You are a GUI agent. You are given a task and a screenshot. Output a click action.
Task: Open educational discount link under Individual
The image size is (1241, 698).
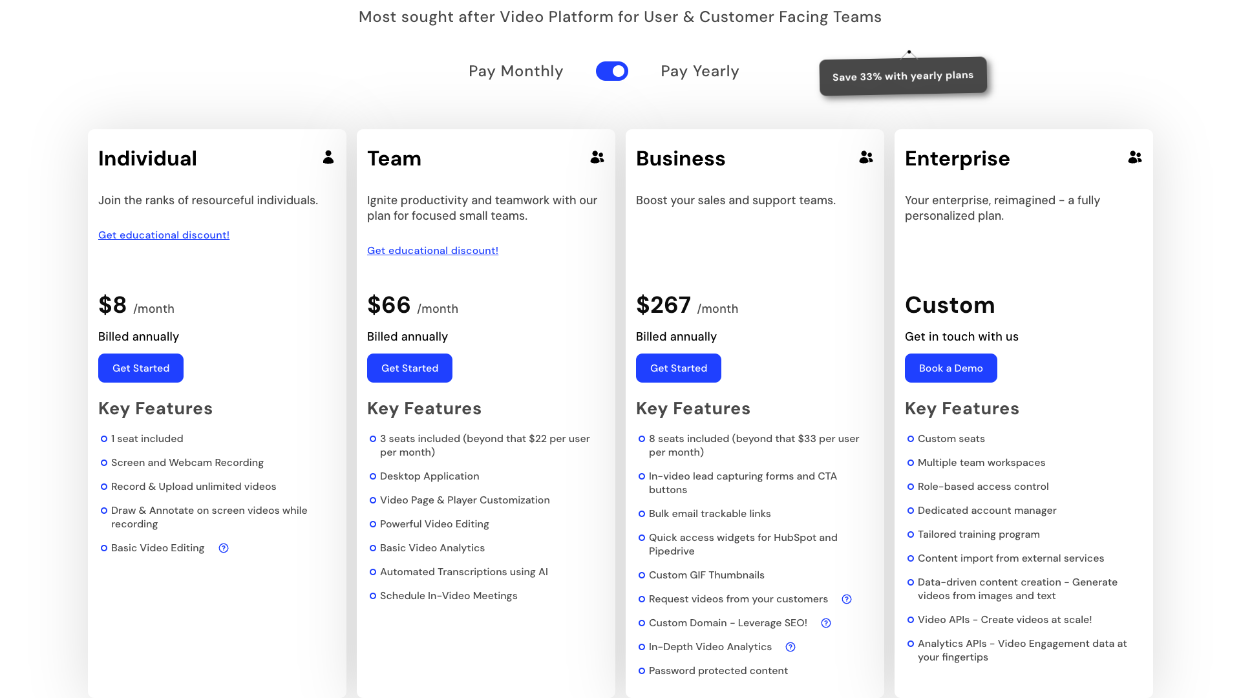click(164, 235)
